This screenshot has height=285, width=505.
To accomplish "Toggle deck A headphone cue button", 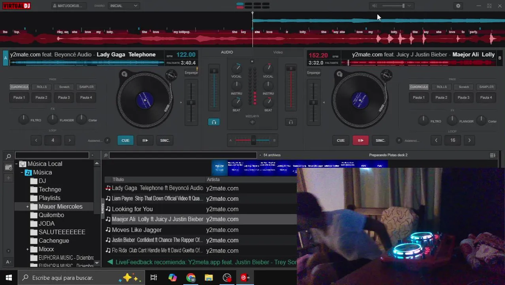I will [x=214, y=122].
